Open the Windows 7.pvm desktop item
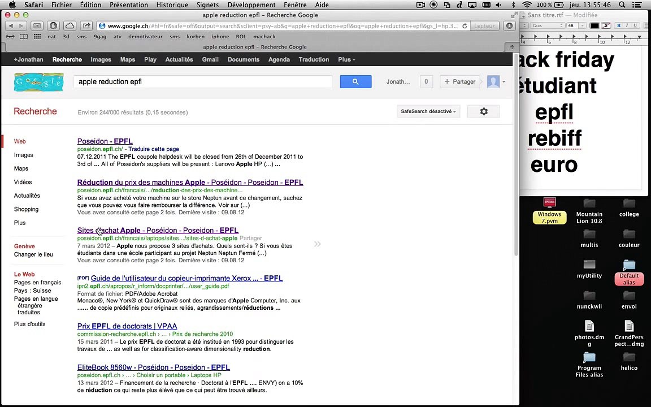The image size is (651, 407). (549, 211)
